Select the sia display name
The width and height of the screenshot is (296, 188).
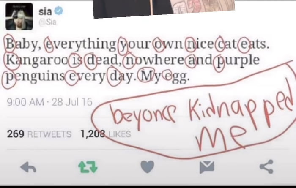coord(45,11)
